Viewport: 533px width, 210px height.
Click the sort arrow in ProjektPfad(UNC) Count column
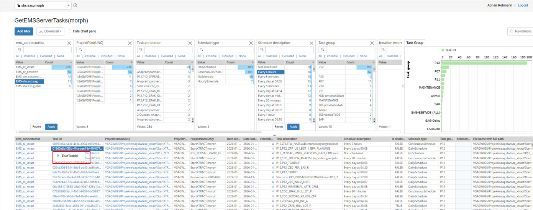click(131, 62)
